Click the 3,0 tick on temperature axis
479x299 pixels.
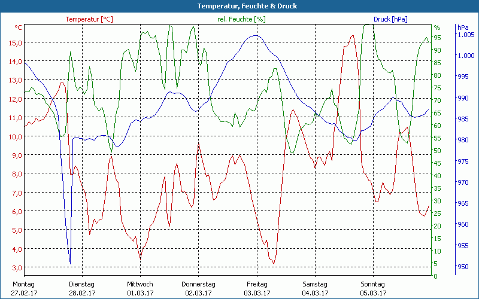pos(17,267)
